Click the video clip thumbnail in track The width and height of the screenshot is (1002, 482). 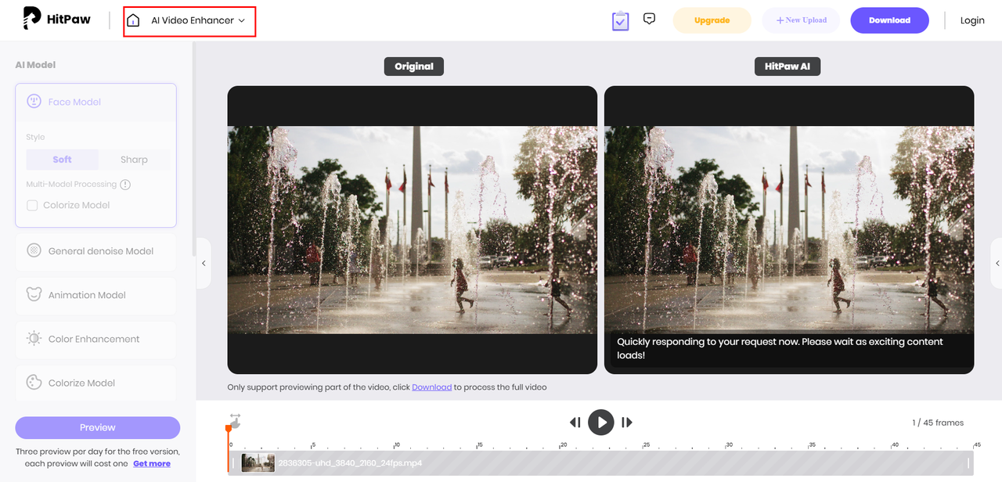[258, 462]
